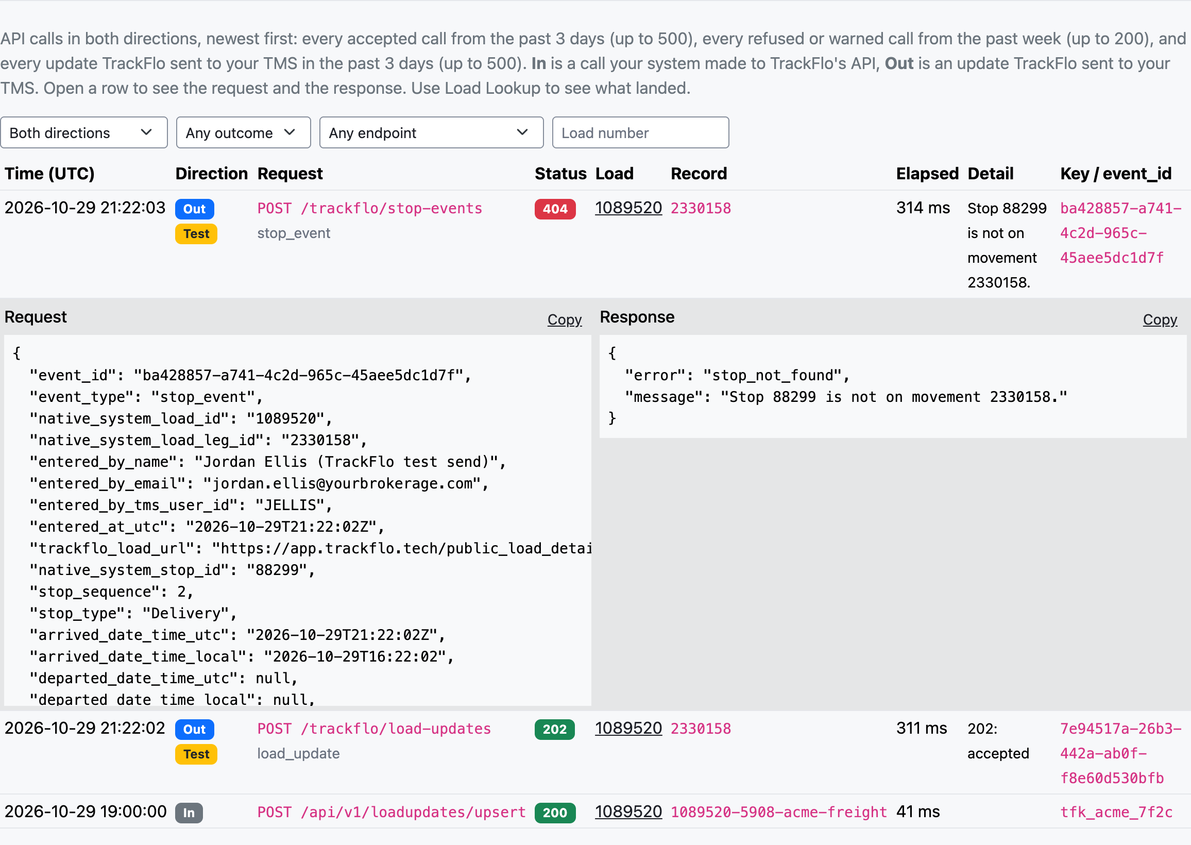Click the Status column header
The width and height of the screenshot is (1191, 845).
click(x=560, y=174)
